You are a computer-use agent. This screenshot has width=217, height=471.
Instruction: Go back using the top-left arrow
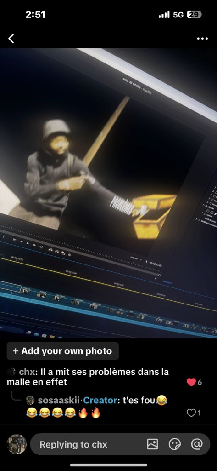click(11, 39)
